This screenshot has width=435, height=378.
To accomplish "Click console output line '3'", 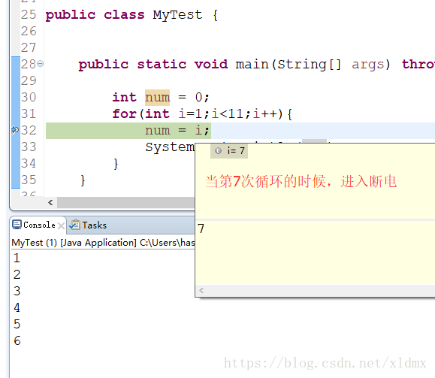I will pyautogui.click(x=17, y=291).
